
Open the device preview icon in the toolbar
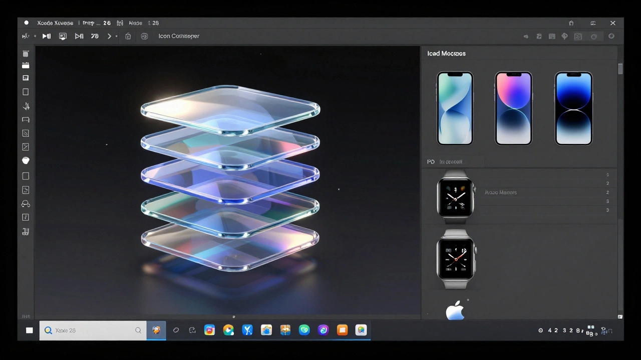(63, 36)
